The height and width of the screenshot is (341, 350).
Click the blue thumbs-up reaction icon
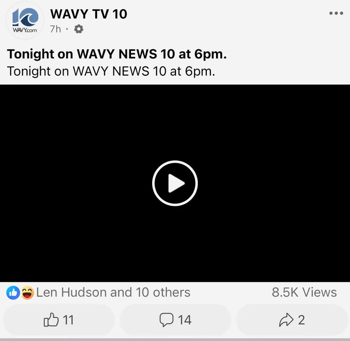coord(13,292)
